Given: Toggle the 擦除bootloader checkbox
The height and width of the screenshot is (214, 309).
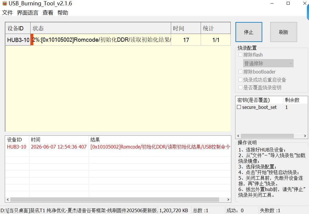Looking at the screenshot, I should click(240, 71).
